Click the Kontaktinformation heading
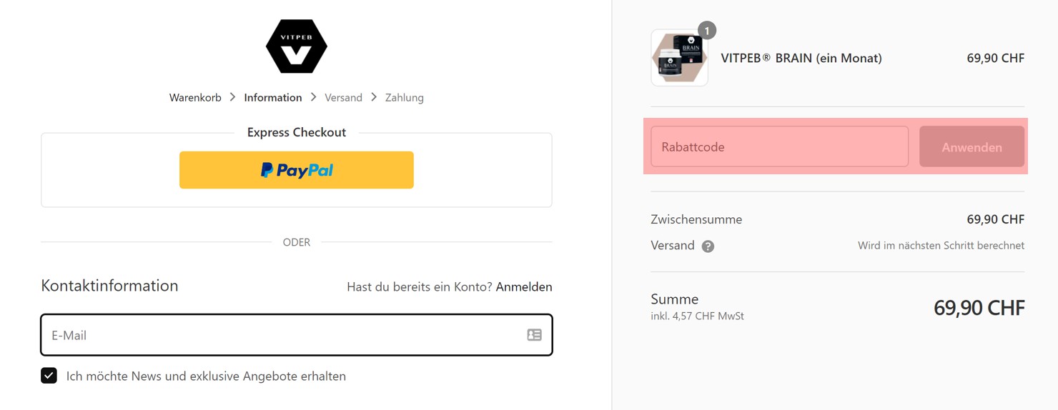This screenshot has height=410, width=1058. [109, 286]
